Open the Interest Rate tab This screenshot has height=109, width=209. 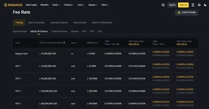(80, 22)
